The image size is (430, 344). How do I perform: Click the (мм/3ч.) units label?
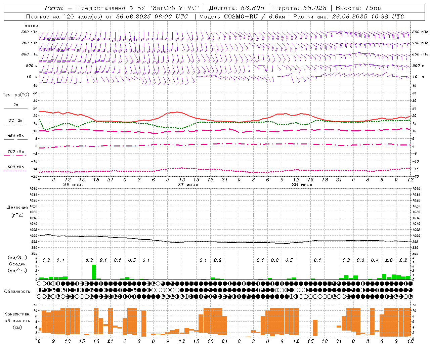pos(17,258)
